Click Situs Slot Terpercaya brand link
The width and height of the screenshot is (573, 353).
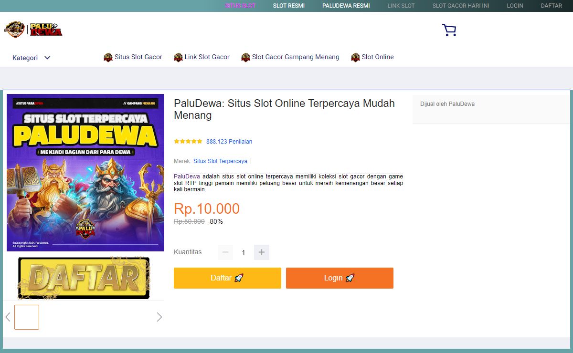pyautogui.click(x=220, y=161)
